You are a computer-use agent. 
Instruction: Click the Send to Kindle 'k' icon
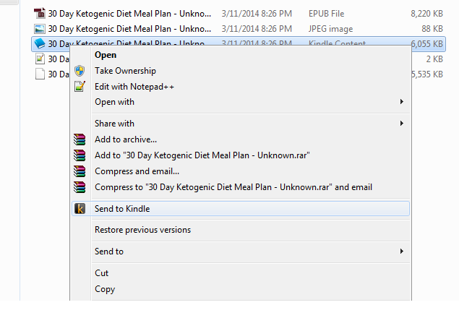(x=80, y=209)
